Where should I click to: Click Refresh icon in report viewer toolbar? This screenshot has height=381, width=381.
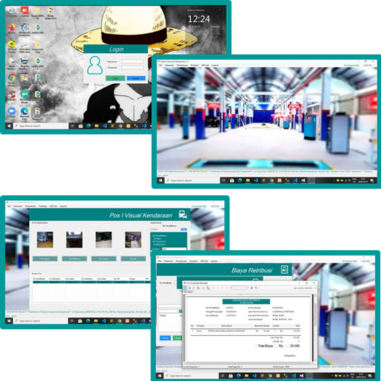(x=194, y=287)
